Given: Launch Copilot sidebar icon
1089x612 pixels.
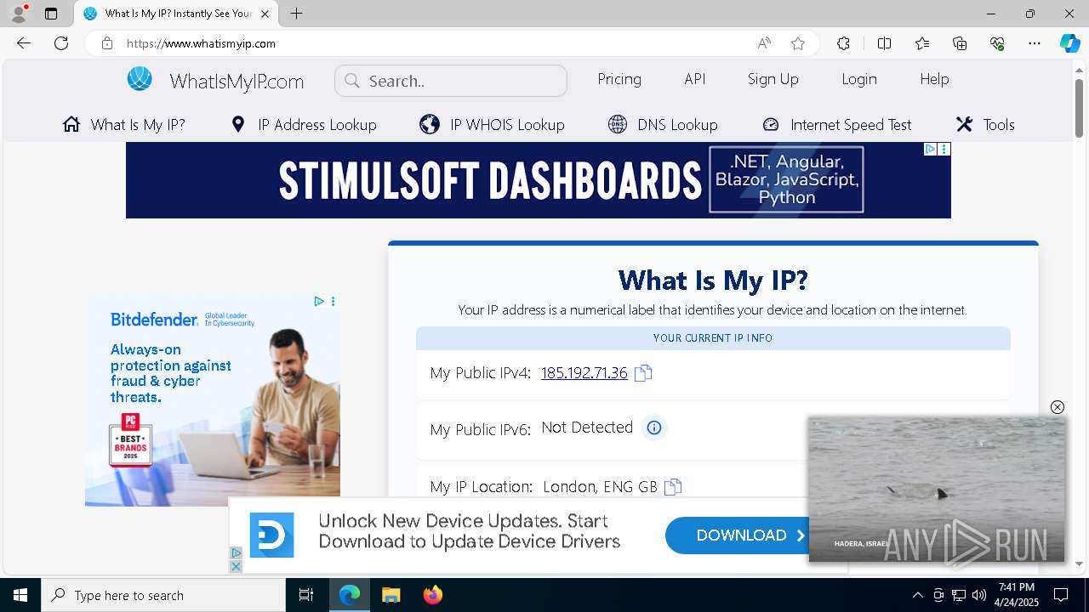Looking at the screenshot, I should [x=1069, y=43].
